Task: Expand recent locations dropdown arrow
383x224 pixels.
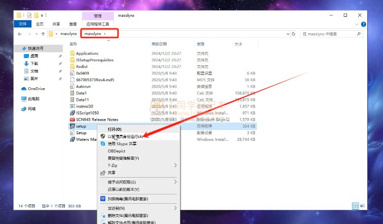Action: pos(36,34)
